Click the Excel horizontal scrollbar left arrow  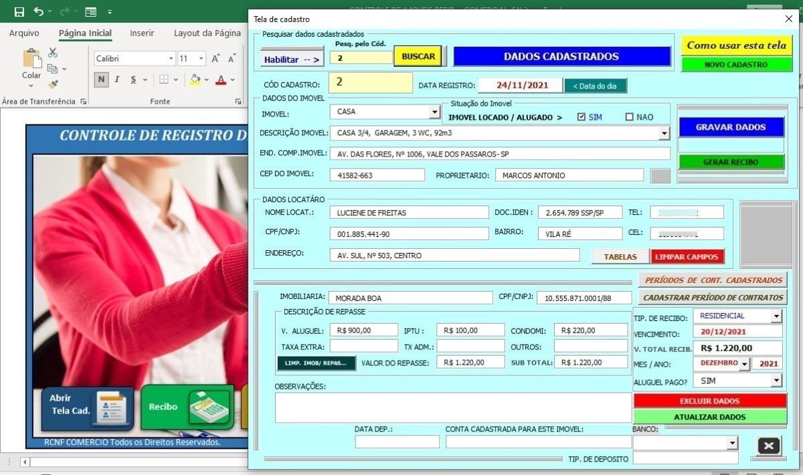coord(25,462)
